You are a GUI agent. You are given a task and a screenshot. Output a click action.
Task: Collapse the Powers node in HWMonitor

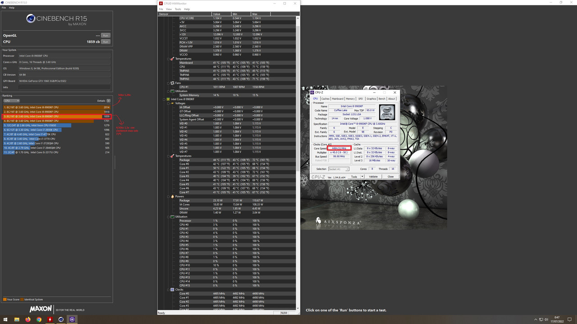point(168,197)
